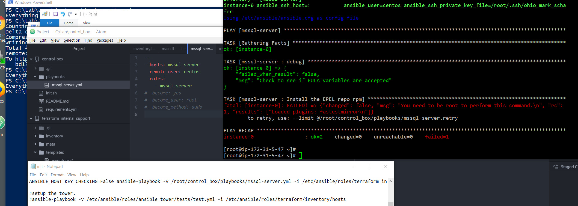578x206 pixels.
Task: Open Atom Help menu
Action: point(121,40)
